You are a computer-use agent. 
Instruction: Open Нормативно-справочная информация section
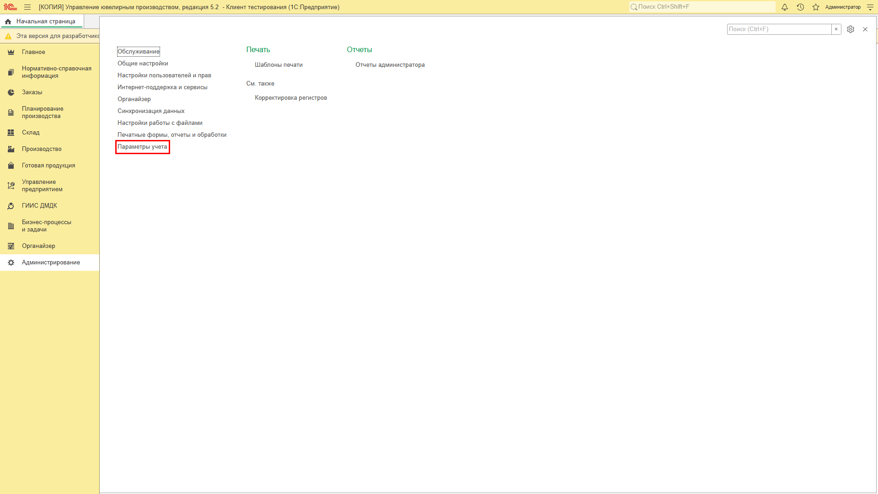click(x=49, y=72)
